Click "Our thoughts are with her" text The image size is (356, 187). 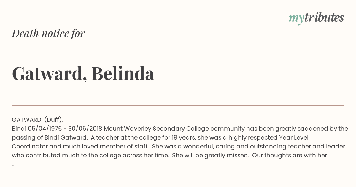(290, 155)
